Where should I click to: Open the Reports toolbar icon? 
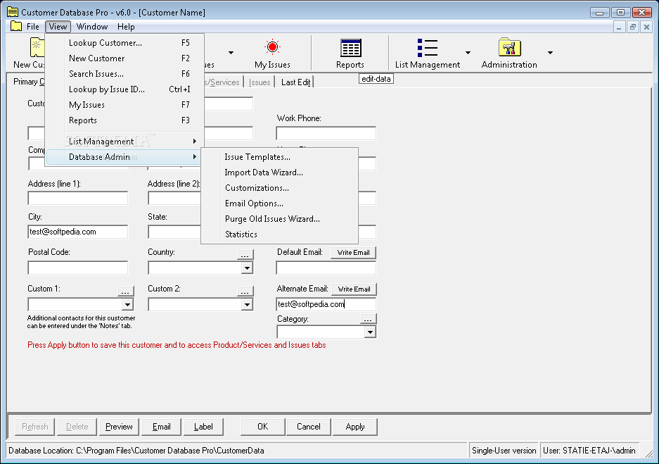[x=350, y=48]
